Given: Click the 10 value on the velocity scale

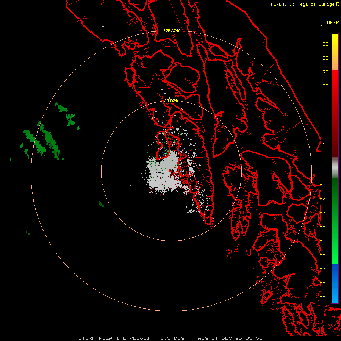Looking at the screenshot, I should tap(325, 156).
